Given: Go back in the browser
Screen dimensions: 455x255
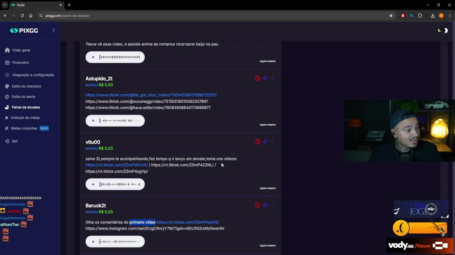Looking at the screenshot, I should pyautogui.click(x=5, y=16).
